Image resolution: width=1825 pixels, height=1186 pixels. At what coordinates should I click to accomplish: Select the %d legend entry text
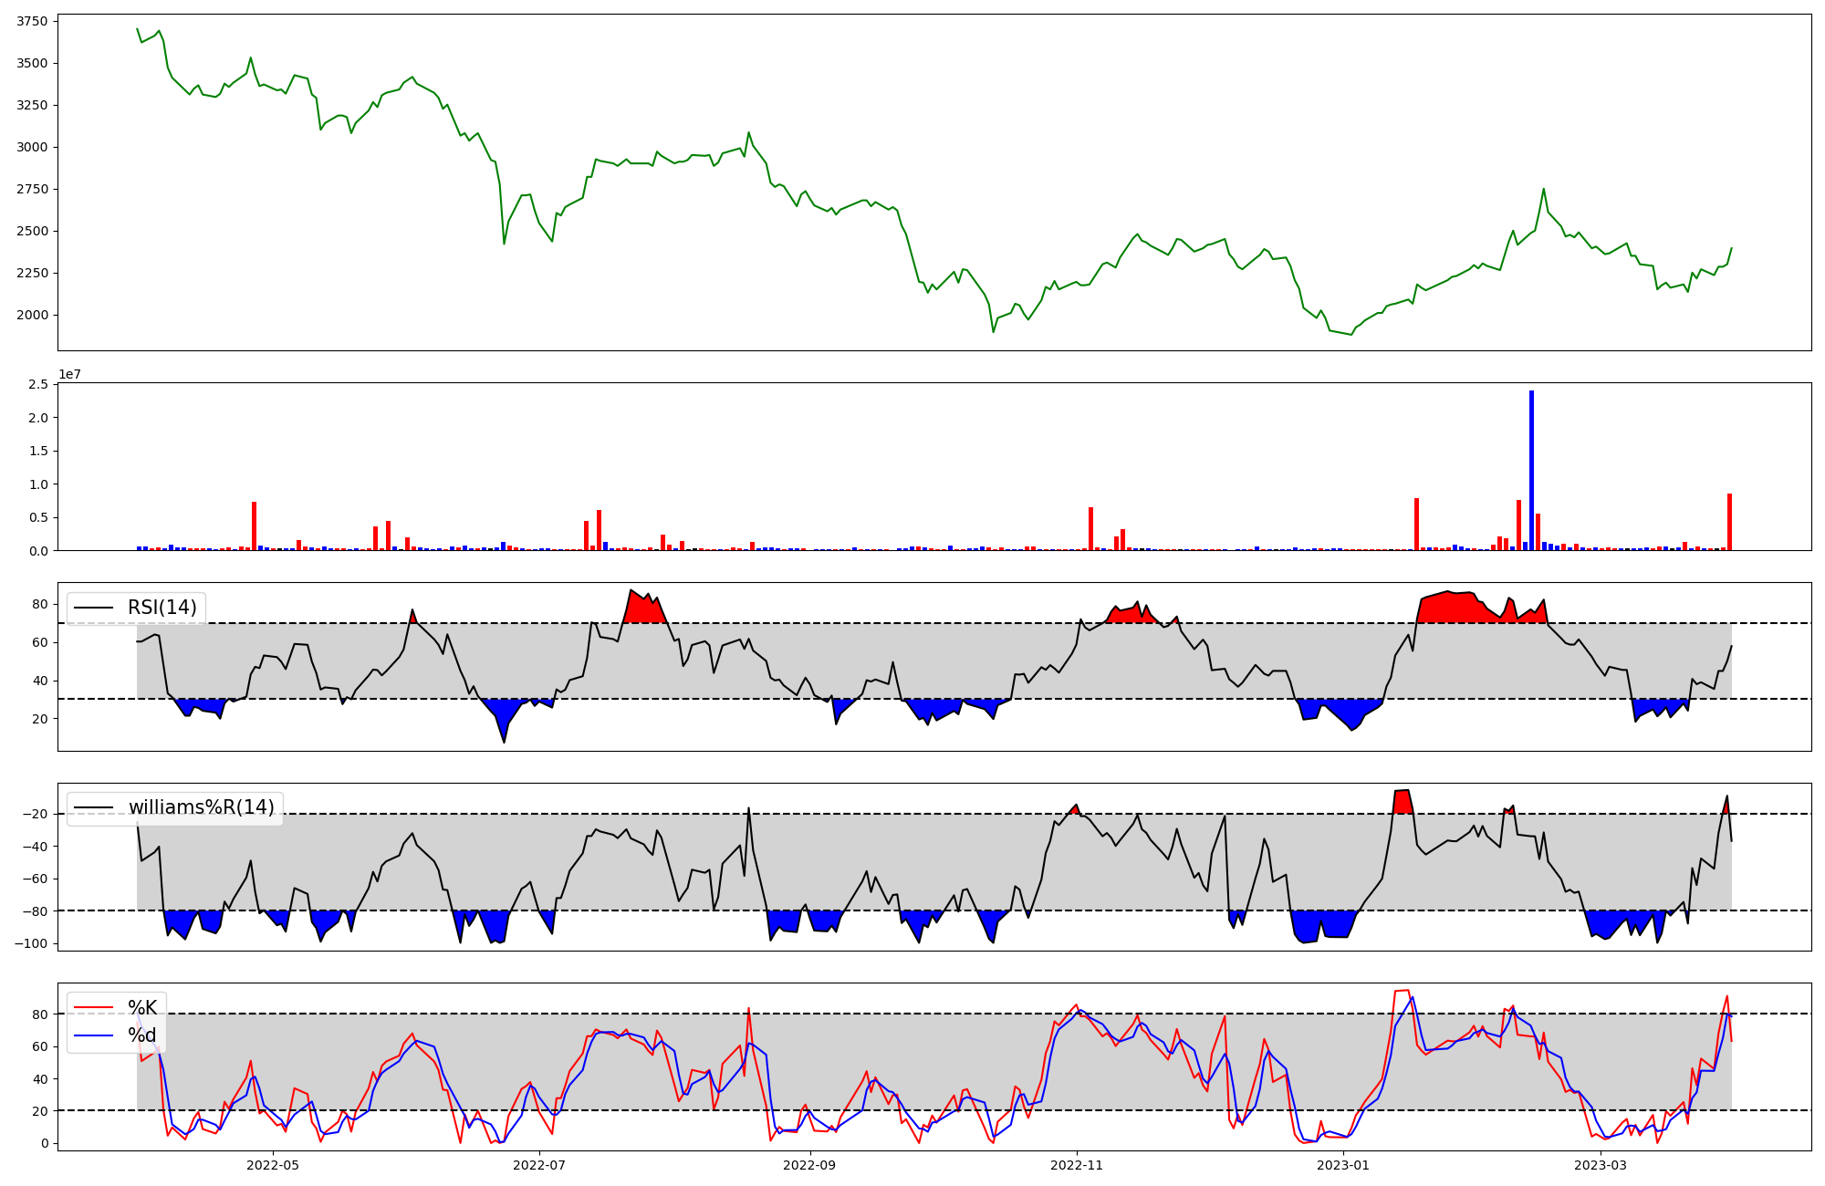(x=142, y=1035)
